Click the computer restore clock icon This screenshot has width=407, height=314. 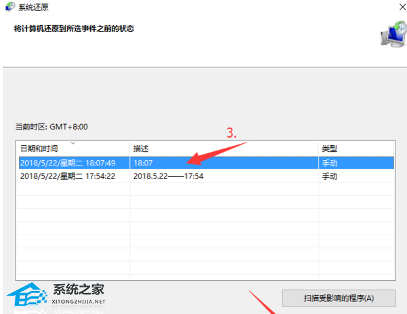pos(393,35)
